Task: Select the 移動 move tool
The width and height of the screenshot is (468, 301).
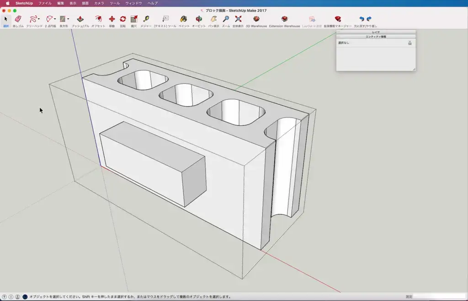Action: tap(112, 19)
